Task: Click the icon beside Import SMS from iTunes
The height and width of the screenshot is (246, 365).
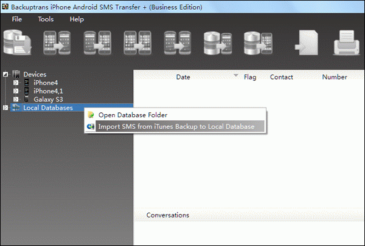Action: (91, 126)
